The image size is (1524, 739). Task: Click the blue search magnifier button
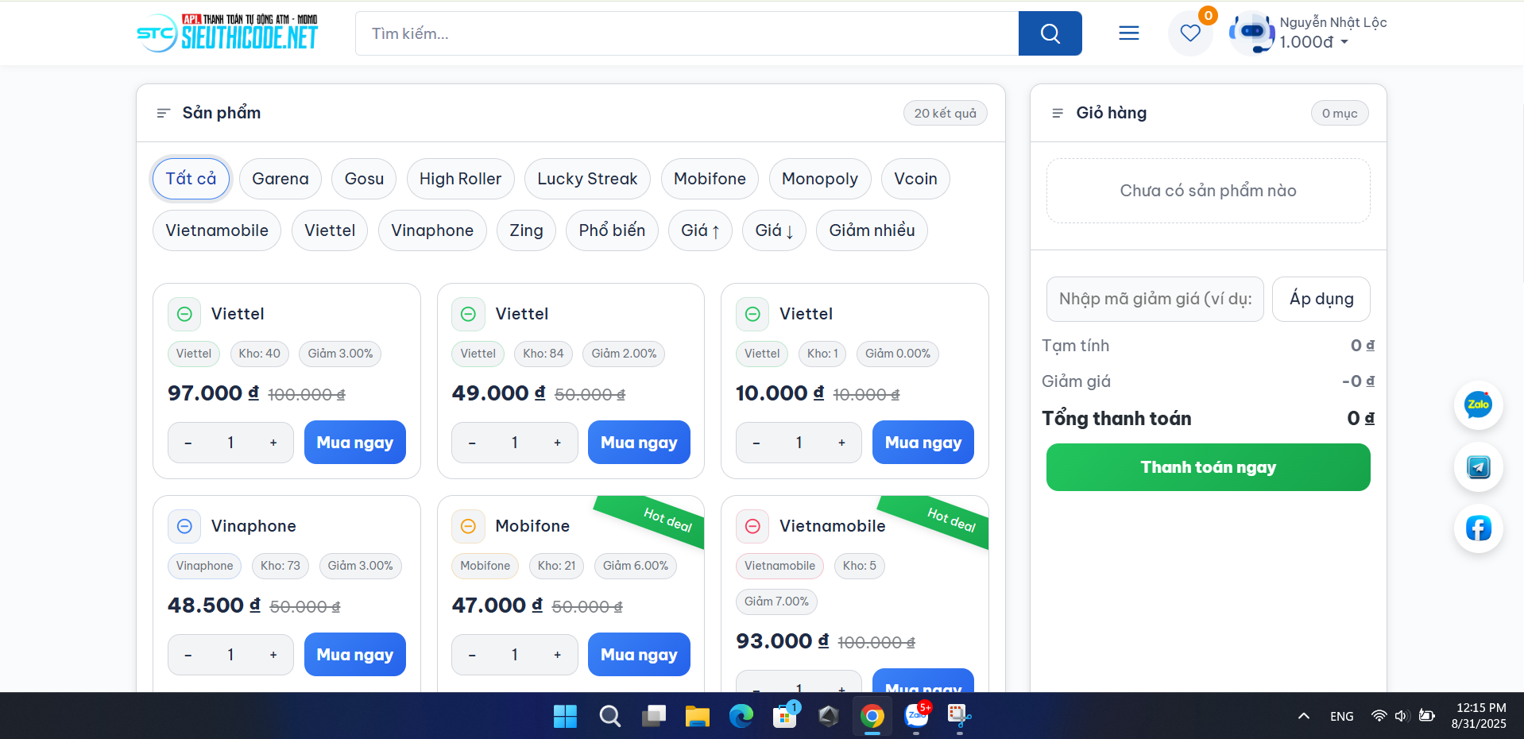[1050, 33]
